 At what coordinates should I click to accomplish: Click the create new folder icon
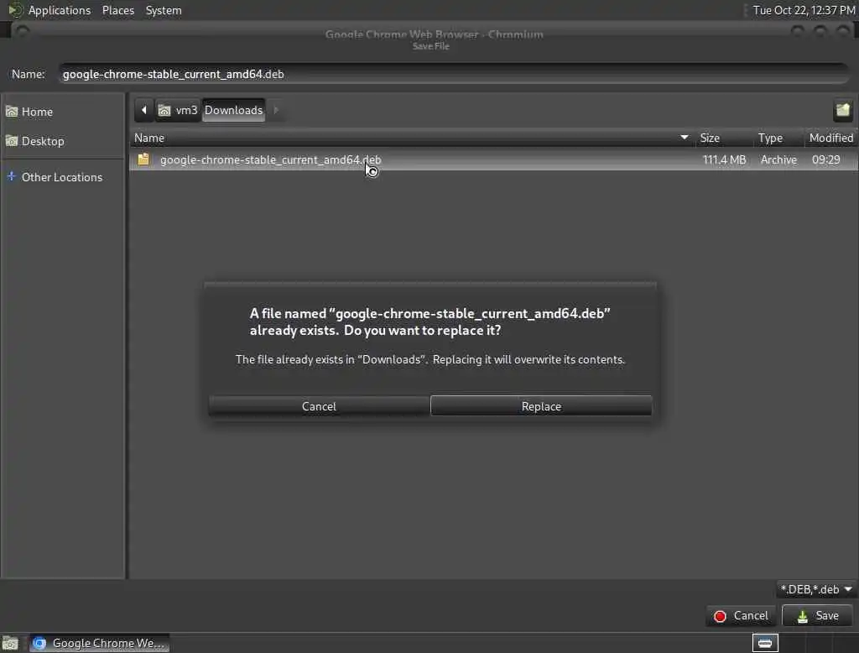842,110
